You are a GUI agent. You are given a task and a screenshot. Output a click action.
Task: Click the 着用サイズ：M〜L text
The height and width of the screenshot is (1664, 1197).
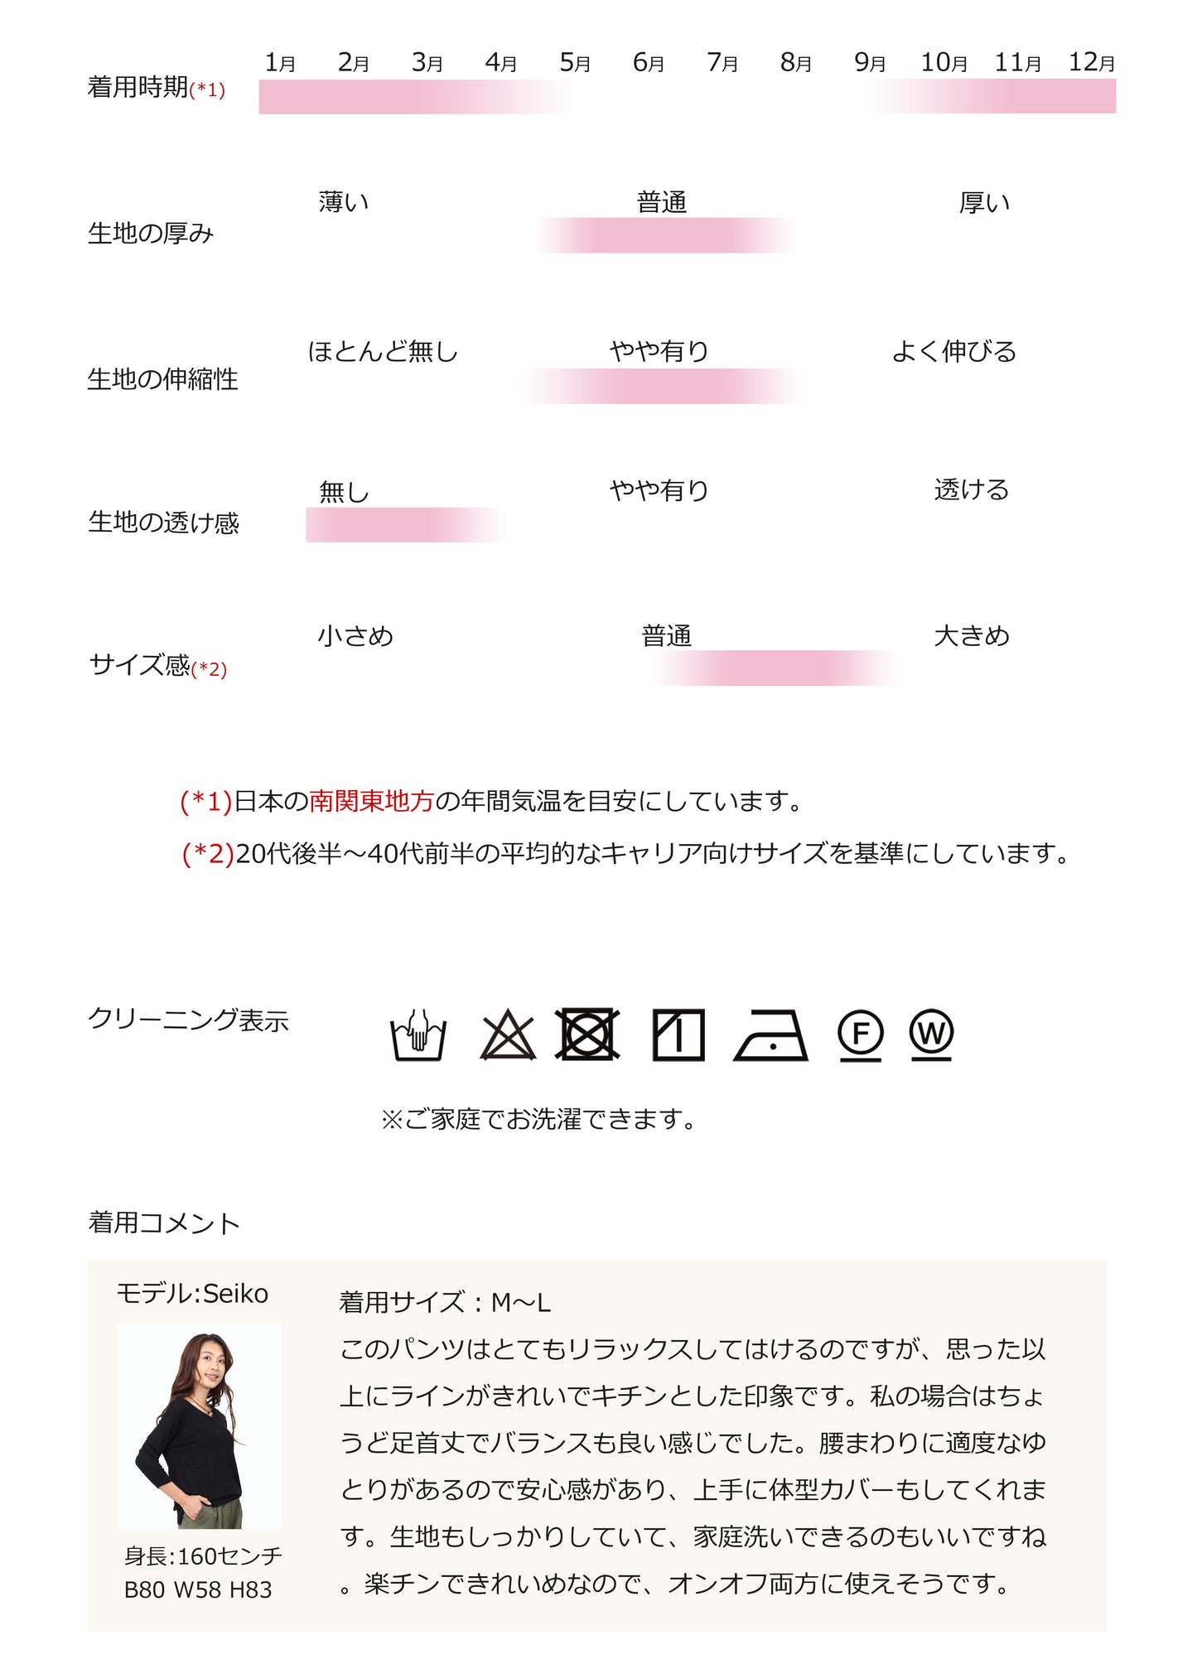pyautogui.click(x=445, y=1303)
